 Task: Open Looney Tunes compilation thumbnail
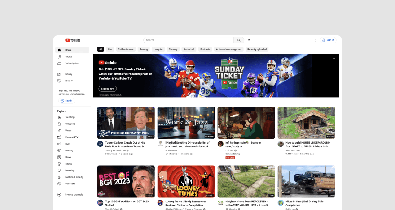pos(186,182)
